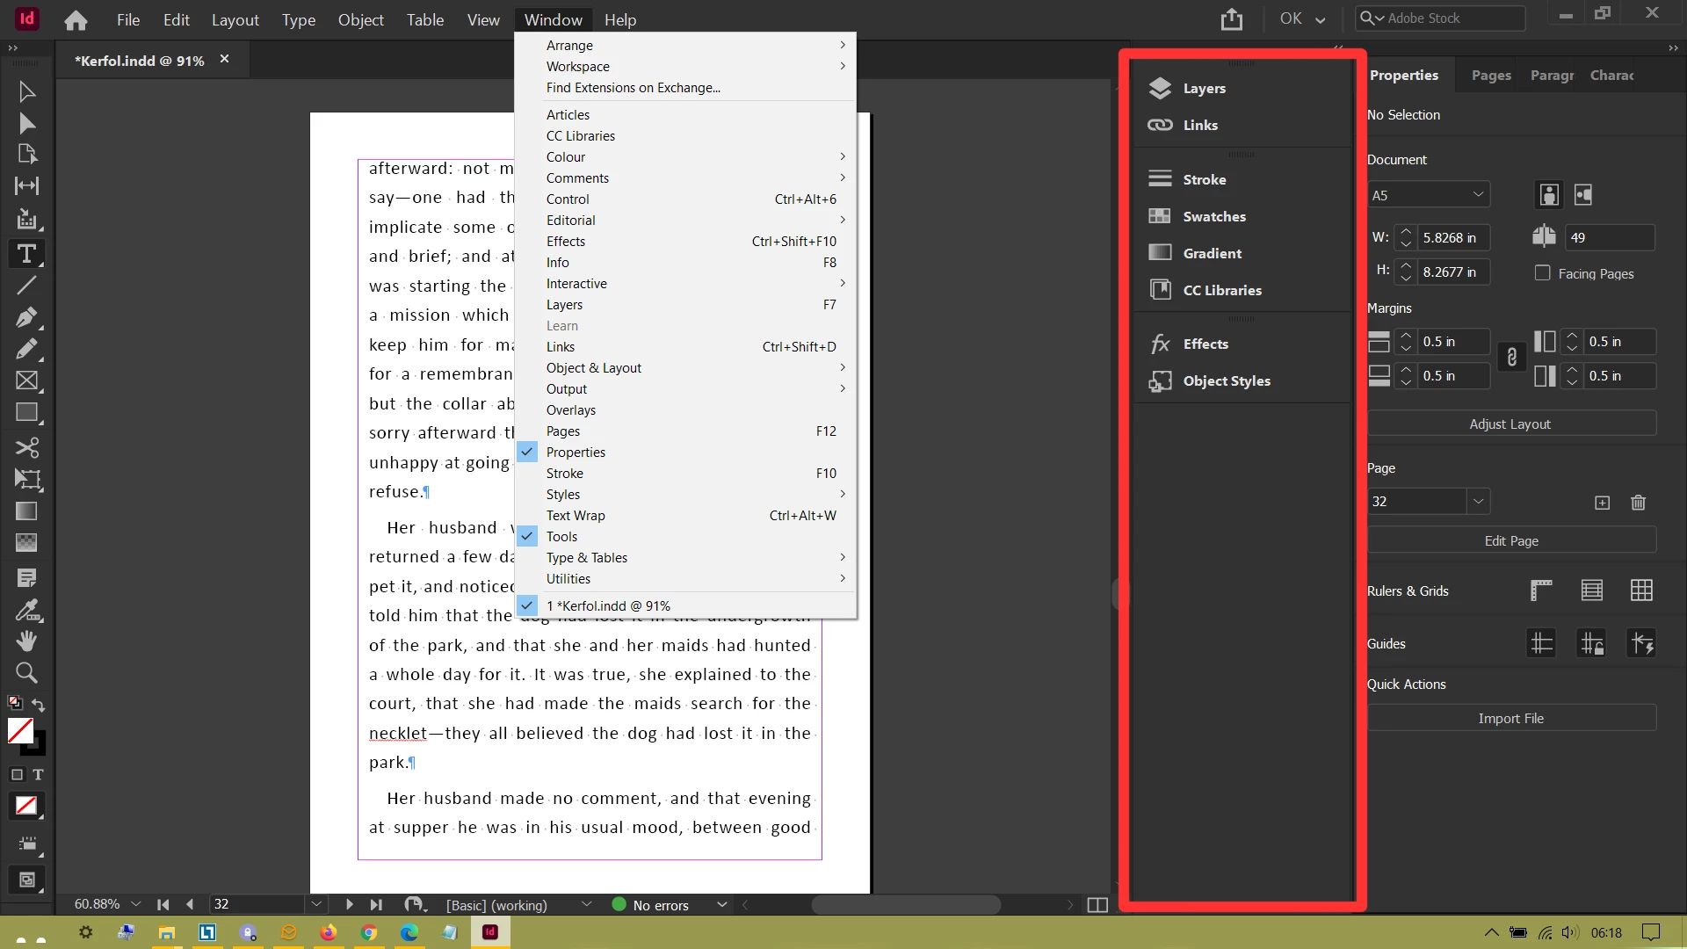Screen dimensions: 1687x949
Task: Open the page number 32 dropdown
Action: [x=1478, y=502]
